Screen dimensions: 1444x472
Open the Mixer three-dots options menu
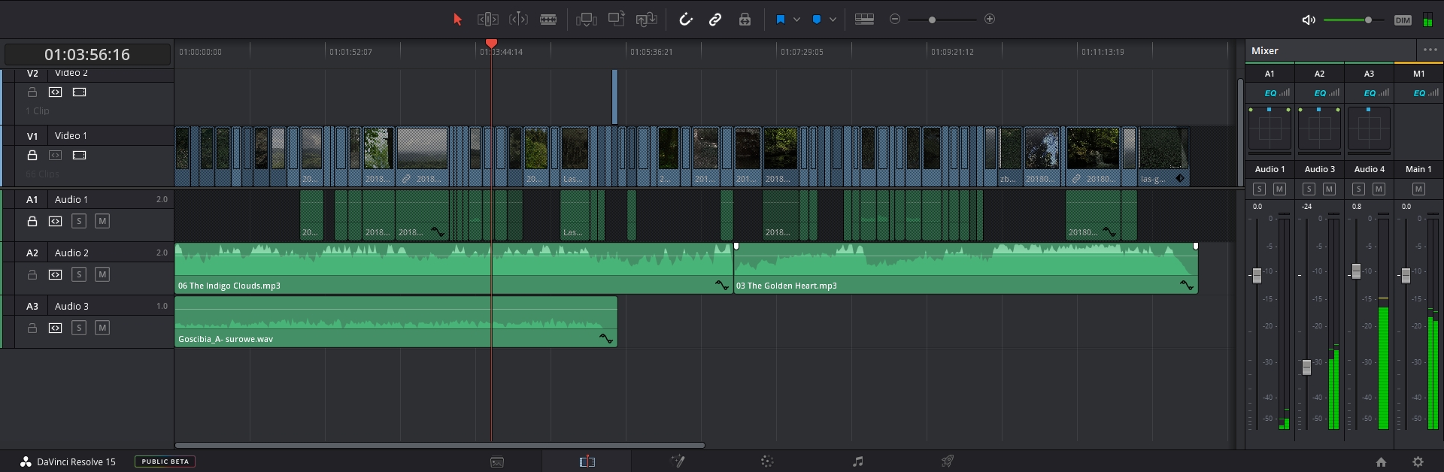1430,50
